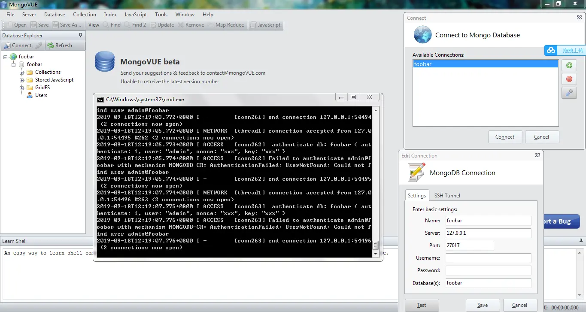Select the Users tree item

click(x=41, y=95)
